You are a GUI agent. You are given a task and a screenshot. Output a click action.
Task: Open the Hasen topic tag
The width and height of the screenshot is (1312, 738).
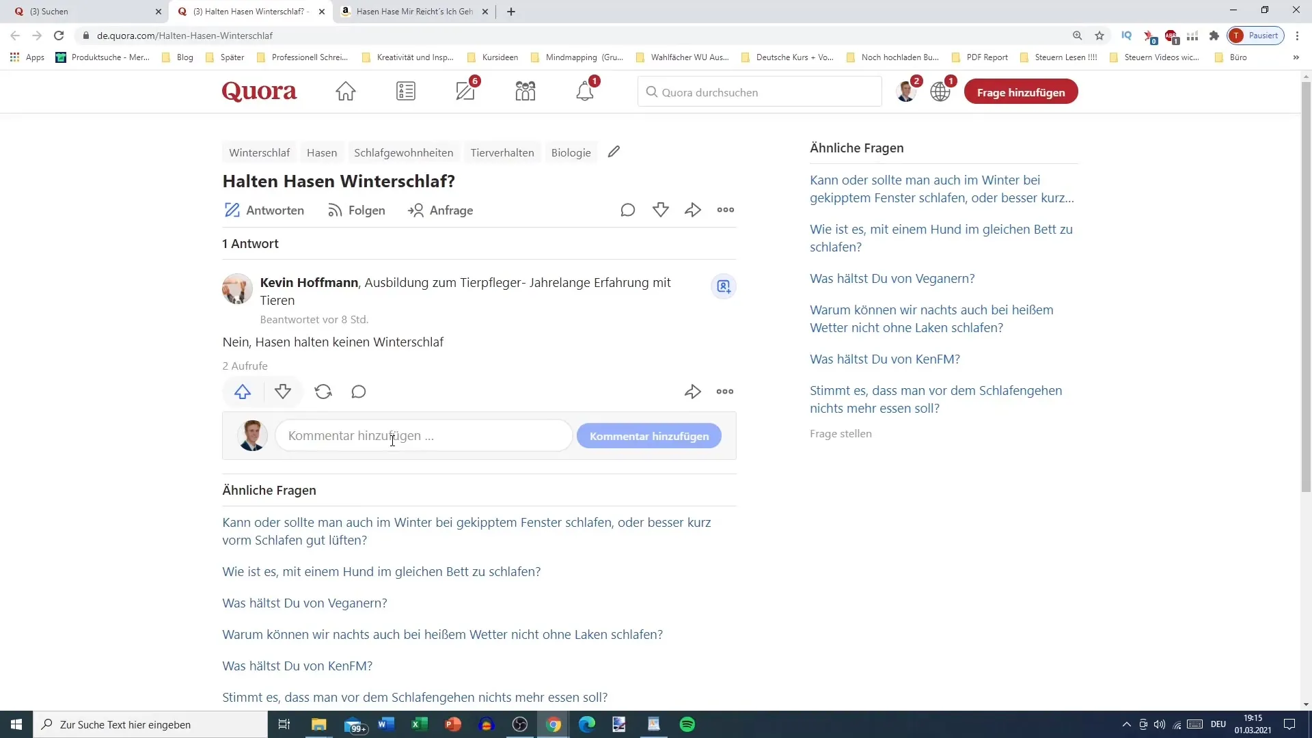(x=322, y=152)
